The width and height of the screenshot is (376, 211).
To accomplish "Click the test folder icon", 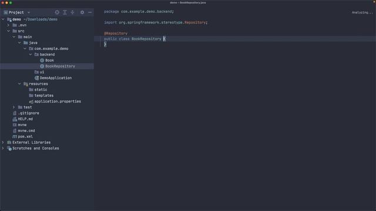I will (x=20, y=107).
